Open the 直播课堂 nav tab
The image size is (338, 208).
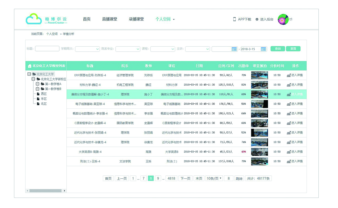pos(110,19)
